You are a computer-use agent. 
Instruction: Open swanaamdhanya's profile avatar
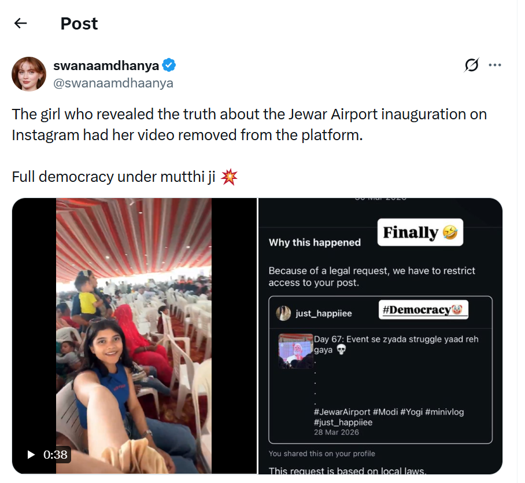pos(29,74)
